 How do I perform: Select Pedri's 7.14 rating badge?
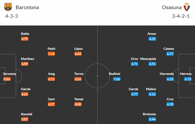point(51,54)
